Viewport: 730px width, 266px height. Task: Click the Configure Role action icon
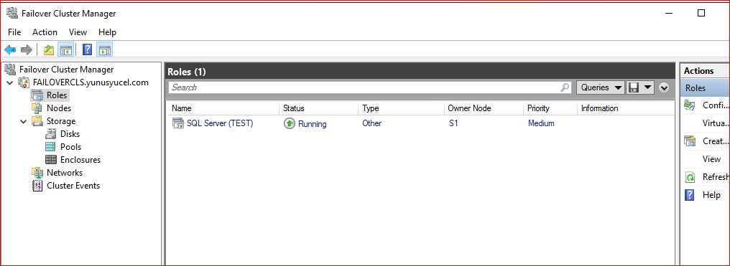[x=690, y=105]
